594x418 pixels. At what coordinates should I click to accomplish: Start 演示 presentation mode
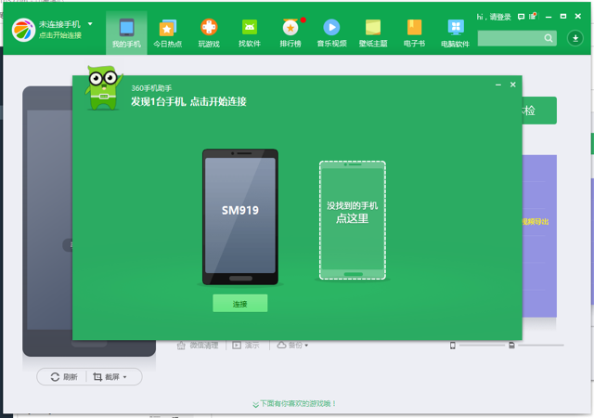pos(246,346)
